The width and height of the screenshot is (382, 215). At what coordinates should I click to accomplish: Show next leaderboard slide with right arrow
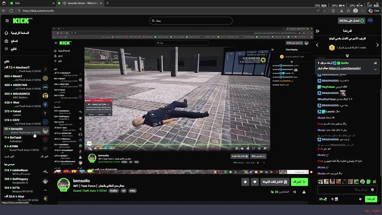(378, 45)
